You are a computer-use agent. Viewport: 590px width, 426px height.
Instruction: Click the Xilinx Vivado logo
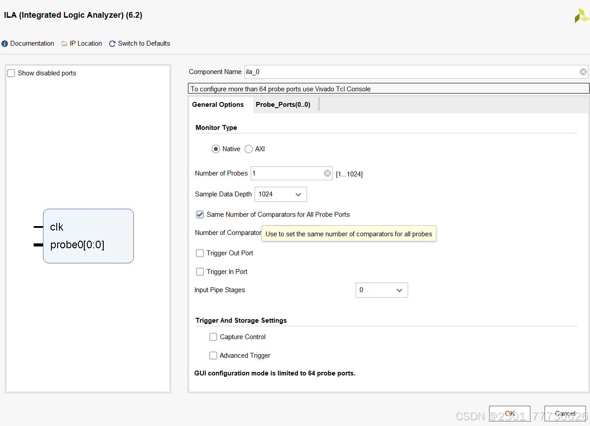coord(581,16)
